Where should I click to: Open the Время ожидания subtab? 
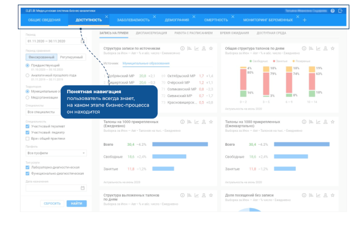coord(234,33)
